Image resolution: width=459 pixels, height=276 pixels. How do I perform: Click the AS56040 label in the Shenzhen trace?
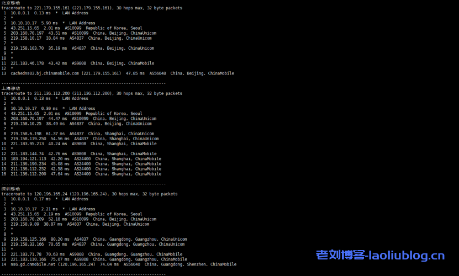tap(131, 264)
